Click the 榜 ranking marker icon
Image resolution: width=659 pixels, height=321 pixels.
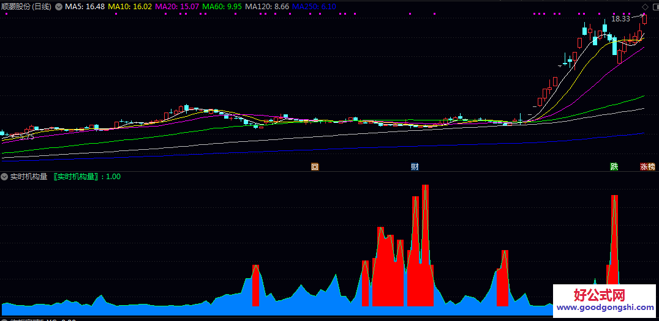(652, 167)
